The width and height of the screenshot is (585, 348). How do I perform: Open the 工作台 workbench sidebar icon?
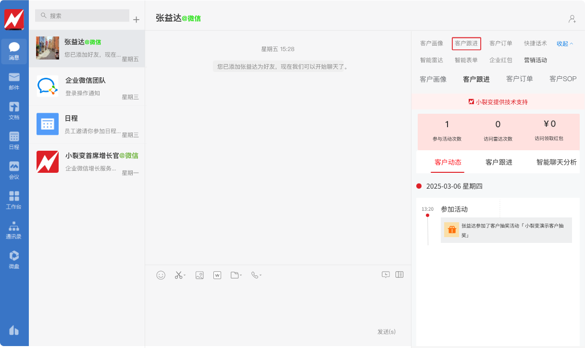point(14,200)
